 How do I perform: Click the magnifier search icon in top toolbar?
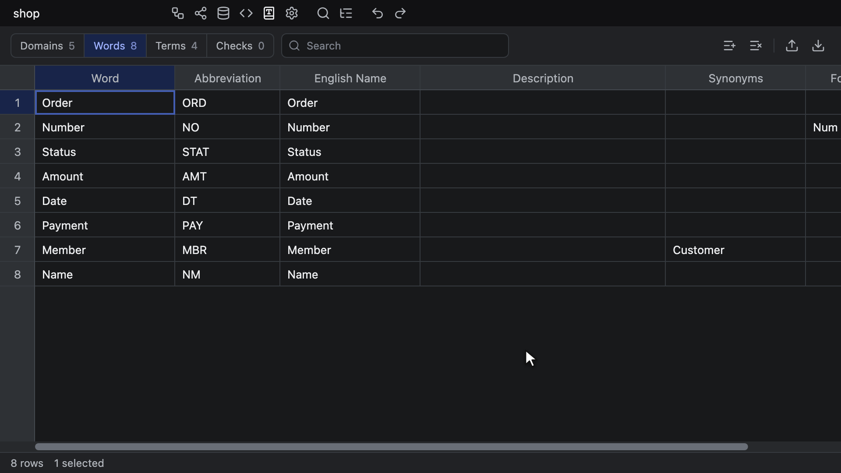coord(323,13)
